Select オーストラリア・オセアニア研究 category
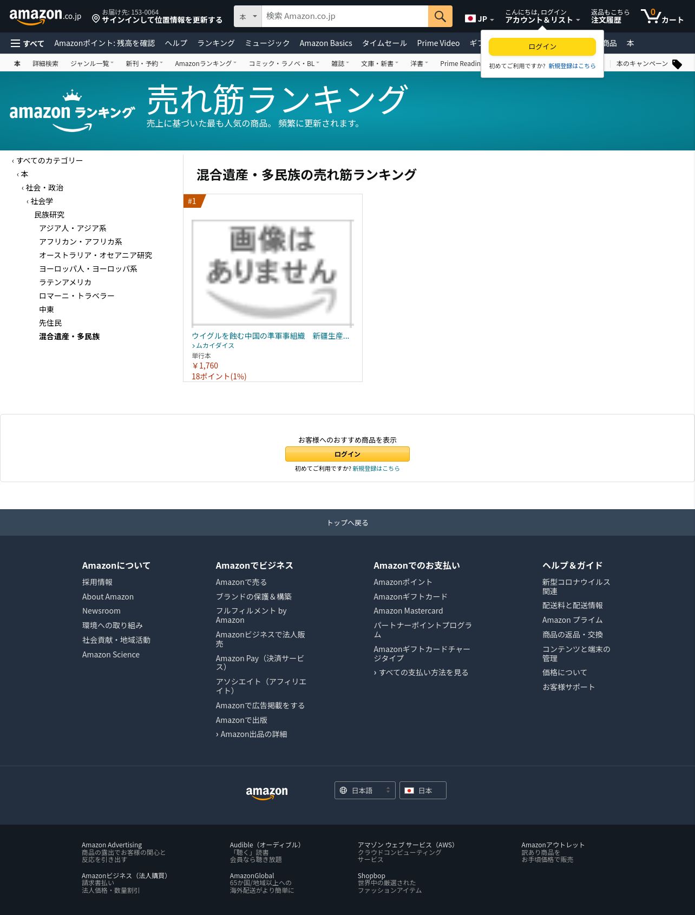The width and height of the screenshot is (695, 915). click(x=95, y=255)
